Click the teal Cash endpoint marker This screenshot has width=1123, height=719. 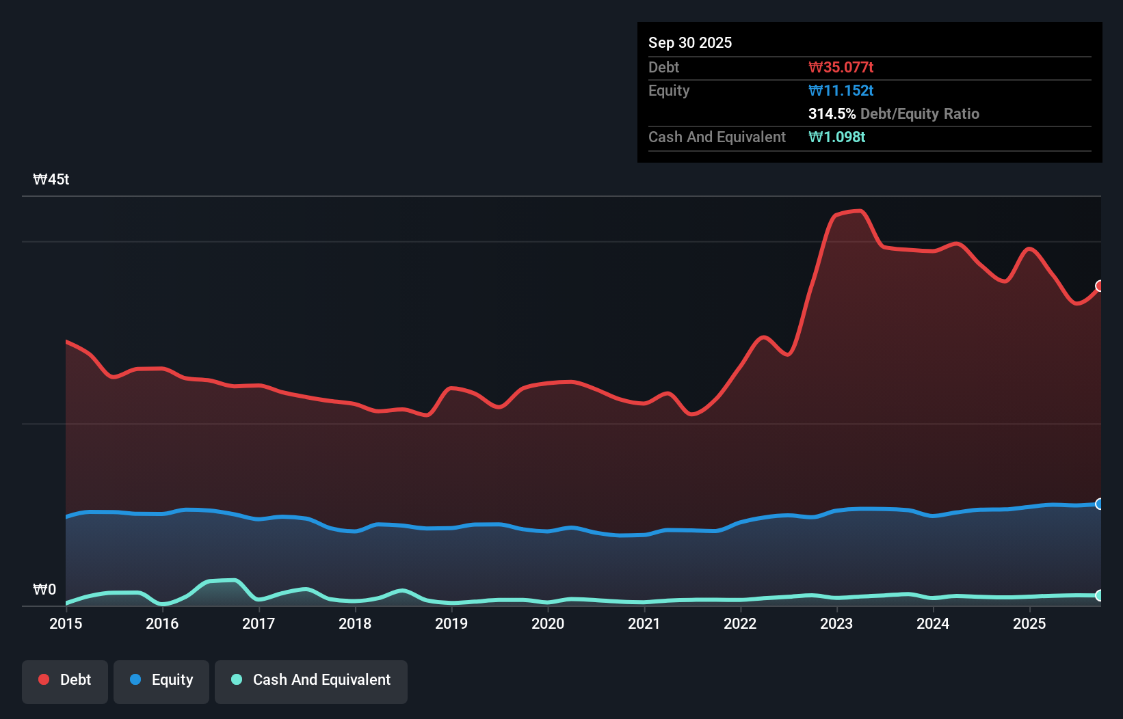pyautogui.click(x=1100, y=595)
